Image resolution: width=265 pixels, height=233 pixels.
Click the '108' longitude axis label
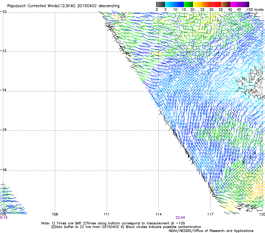[55, 214]
